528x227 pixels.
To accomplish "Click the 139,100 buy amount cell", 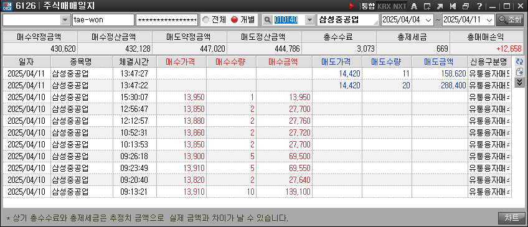I will tap(284, 192).
